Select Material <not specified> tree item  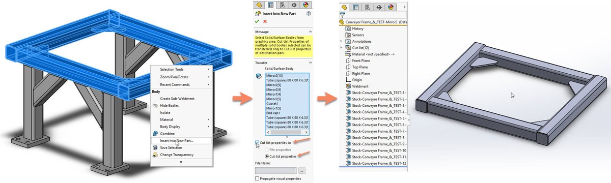[x=370, y=54]
